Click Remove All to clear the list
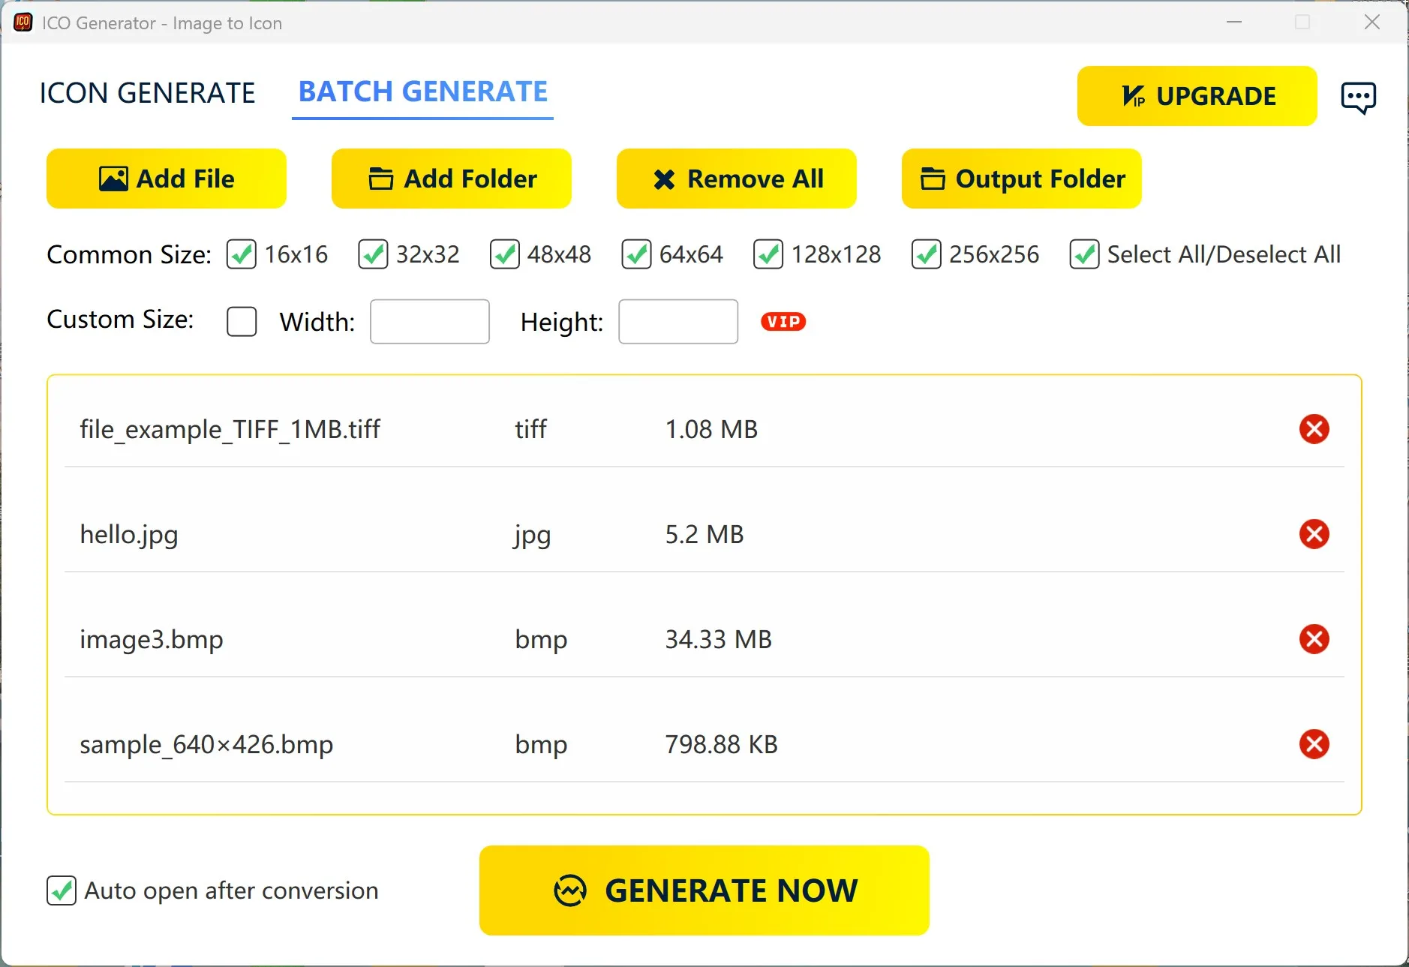The width and height of the screenshot is (1409, 967). pos(737,179)
